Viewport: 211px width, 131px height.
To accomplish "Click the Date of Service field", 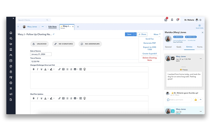I will pyautogui.click(x=41, y=54).
